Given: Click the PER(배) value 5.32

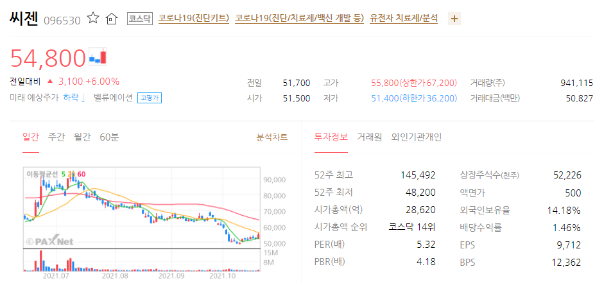Looking at the screenshot, I should pyautogui.click(x=426, y=245).
